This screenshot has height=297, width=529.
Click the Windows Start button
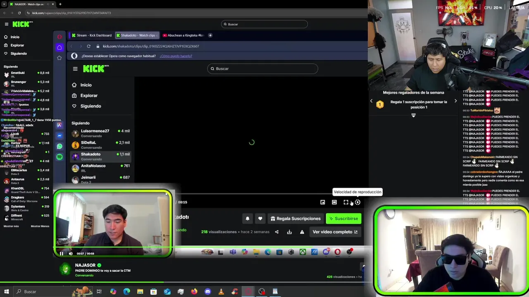[7, 292]
